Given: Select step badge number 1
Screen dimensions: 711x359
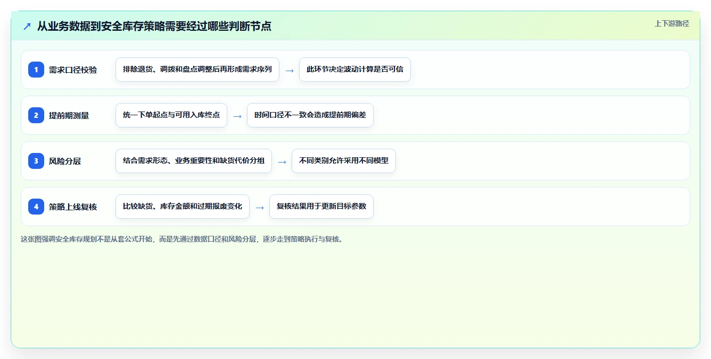Looking at the screenshot, I should click(36, 70).
